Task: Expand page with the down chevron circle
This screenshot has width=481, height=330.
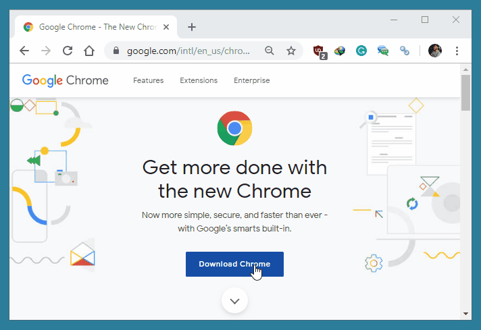Action: [234, 301]
